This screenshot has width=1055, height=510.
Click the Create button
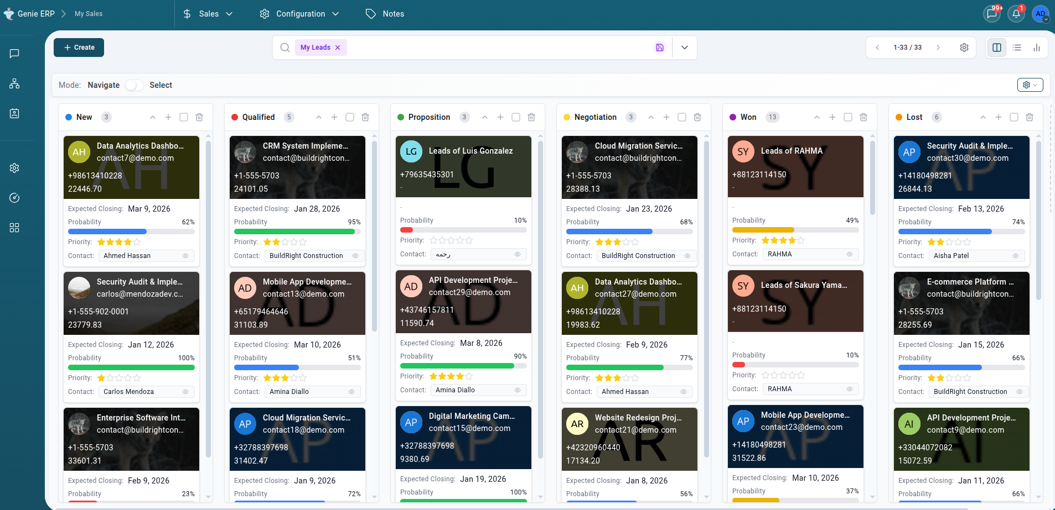[x=79, y=47]
